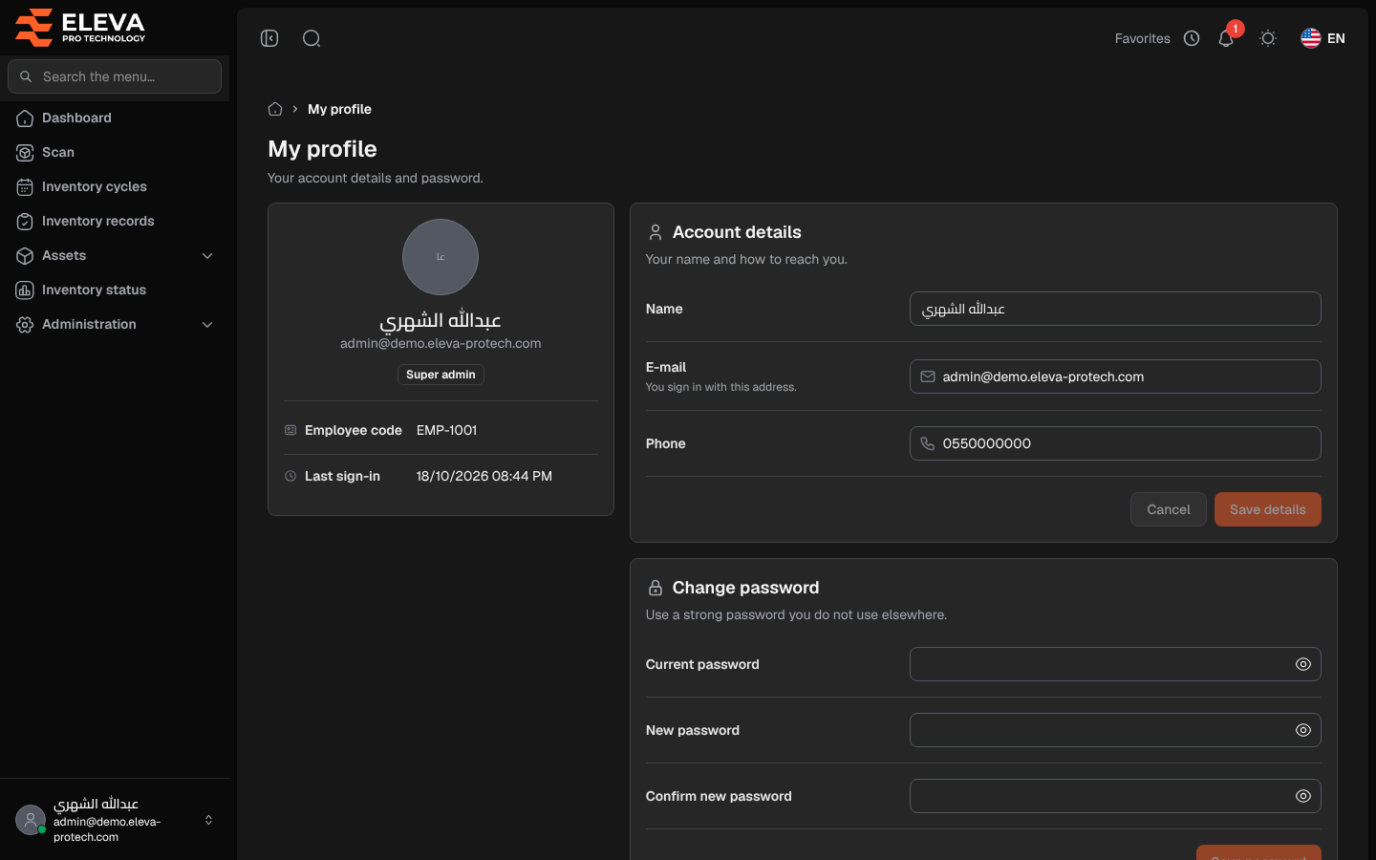Click the profile avatar circle
1376x860 pixels.
[441, 257]
